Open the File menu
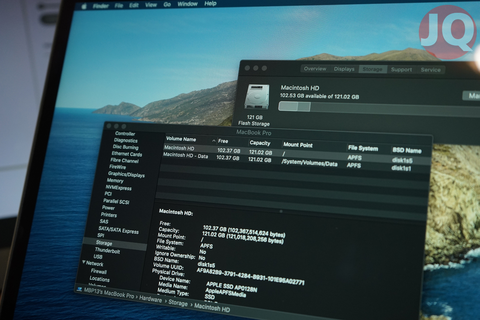This screenshot has height=320, width=480. [x=119, y=6]
